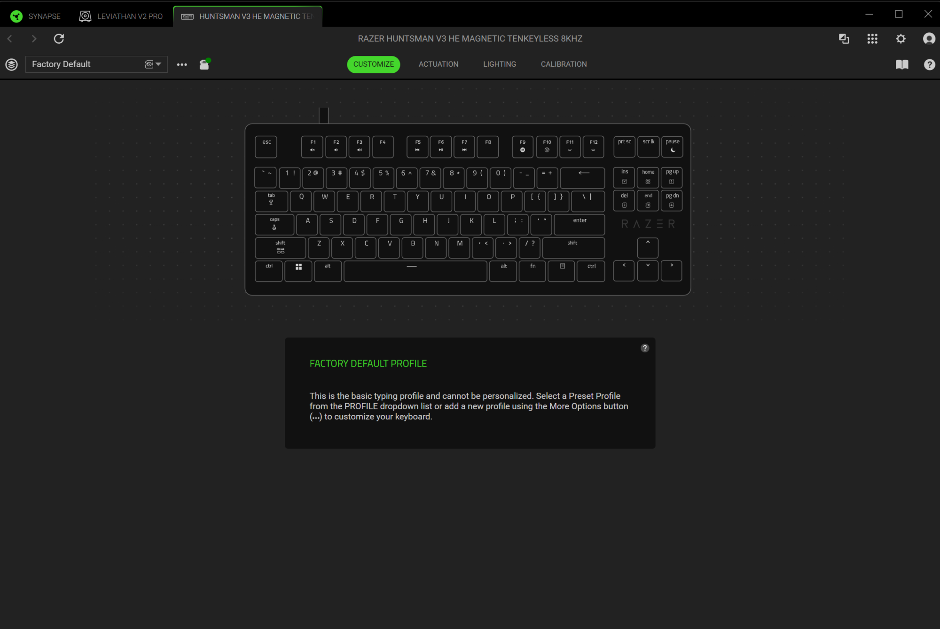Select the pg dn key
Screen dimensions: 940x629
coord(672,201)
